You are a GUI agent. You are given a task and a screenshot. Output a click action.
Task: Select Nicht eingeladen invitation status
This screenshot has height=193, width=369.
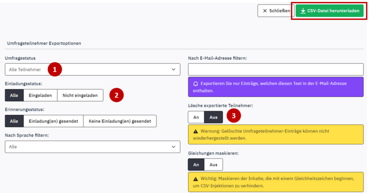(x=80, y=95)
